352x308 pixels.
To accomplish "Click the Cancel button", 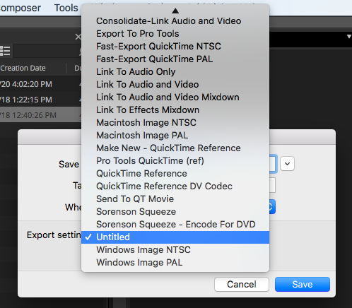I will (x=242, y=284).
